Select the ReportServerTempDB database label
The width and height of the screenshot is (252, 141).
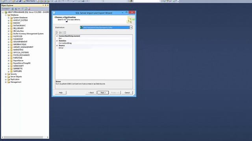click(x=22, y=63)
